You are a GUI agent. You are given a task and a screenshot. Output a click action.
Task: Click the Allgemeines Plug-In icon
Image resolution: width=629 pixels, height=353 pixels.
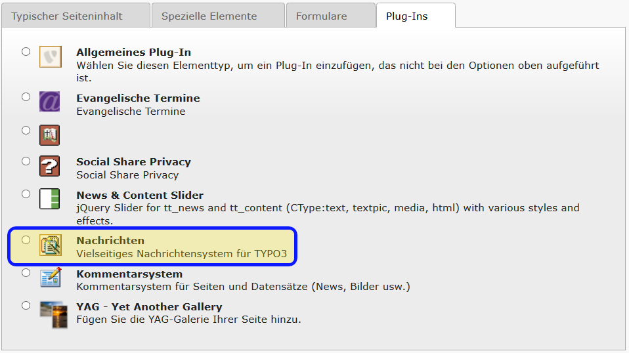(50, 57)
